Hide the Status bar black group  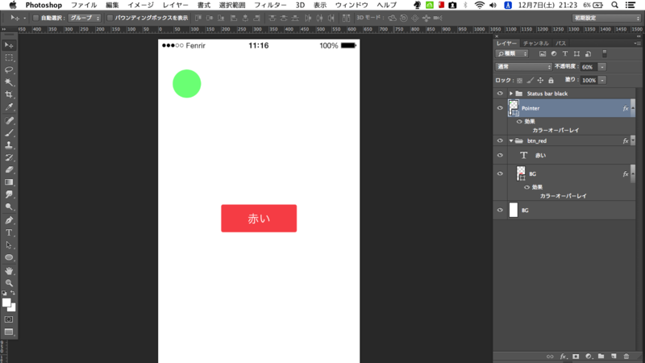tap(500, 94)
